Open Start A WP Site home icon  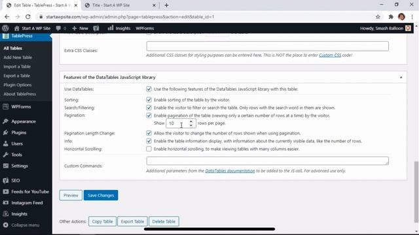(x=17, y=28)
